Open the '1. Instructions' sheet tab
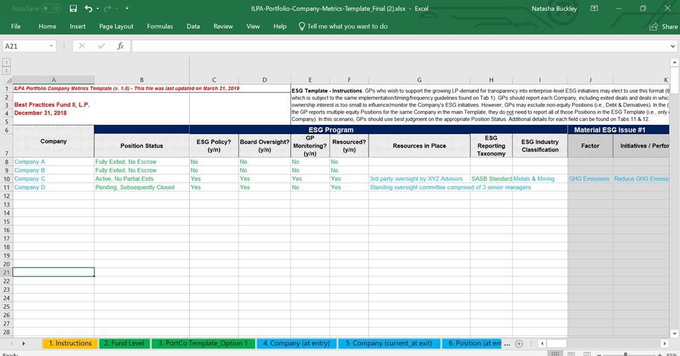 (70, 343)
